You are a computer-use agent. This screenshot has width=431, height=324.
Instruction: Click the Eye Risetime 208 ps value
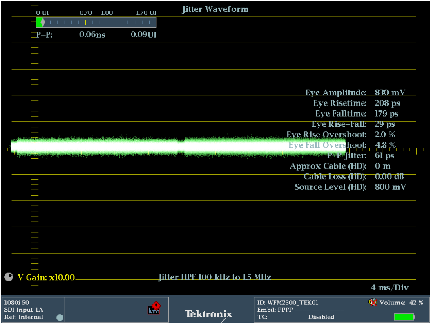point(387,103)
